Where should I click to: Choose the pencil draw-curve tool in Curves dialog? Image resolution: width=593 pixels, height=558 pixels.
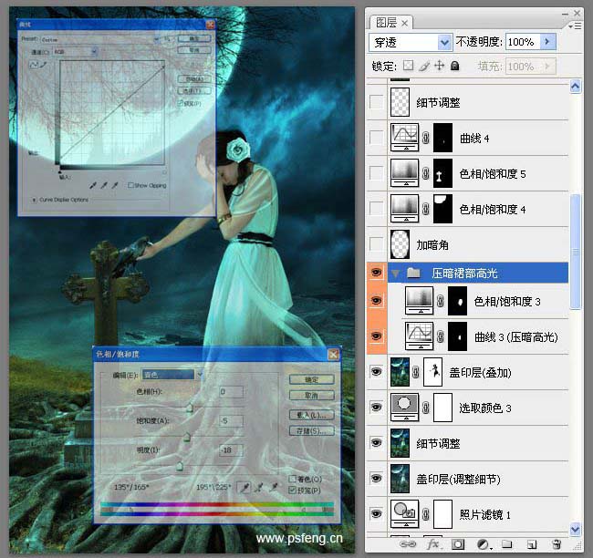point(44,65)
